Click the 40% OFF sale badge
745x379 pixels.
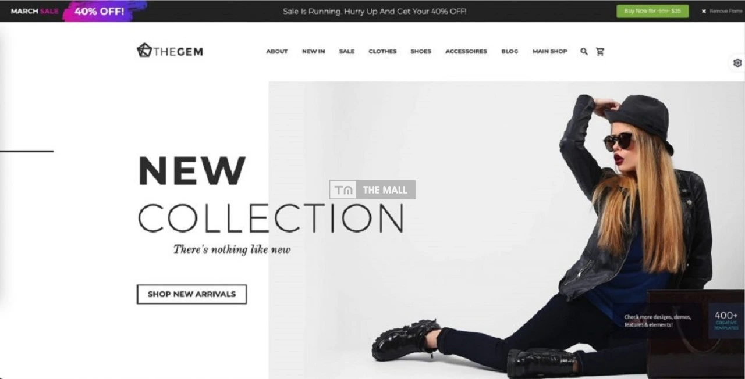pos(100,11)
